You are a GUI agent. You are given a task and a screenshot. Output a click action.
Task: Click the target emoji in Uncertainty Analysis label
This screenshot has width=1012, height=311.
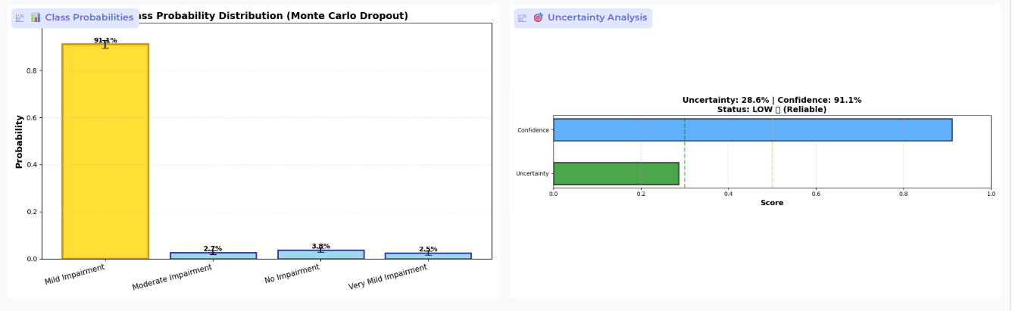538,18
